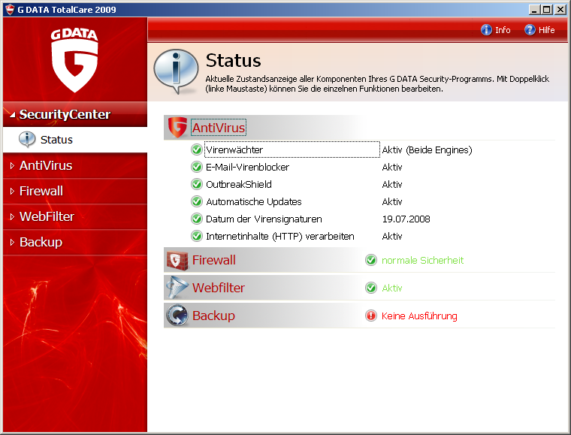Click green check beside Automatische Updates

tap(197, 201)
